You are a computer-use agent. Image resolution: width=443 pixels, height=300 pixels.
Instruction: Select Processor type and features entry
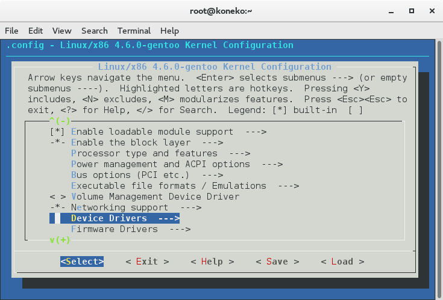pyautogui.click(x=144, y=153)
